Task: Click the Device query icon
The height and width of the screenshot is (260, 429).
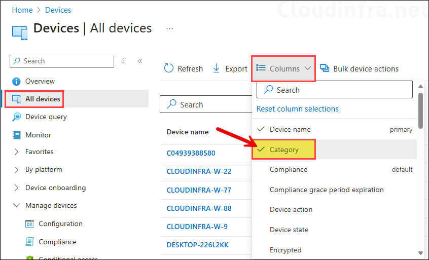Action: coord(16,117)
